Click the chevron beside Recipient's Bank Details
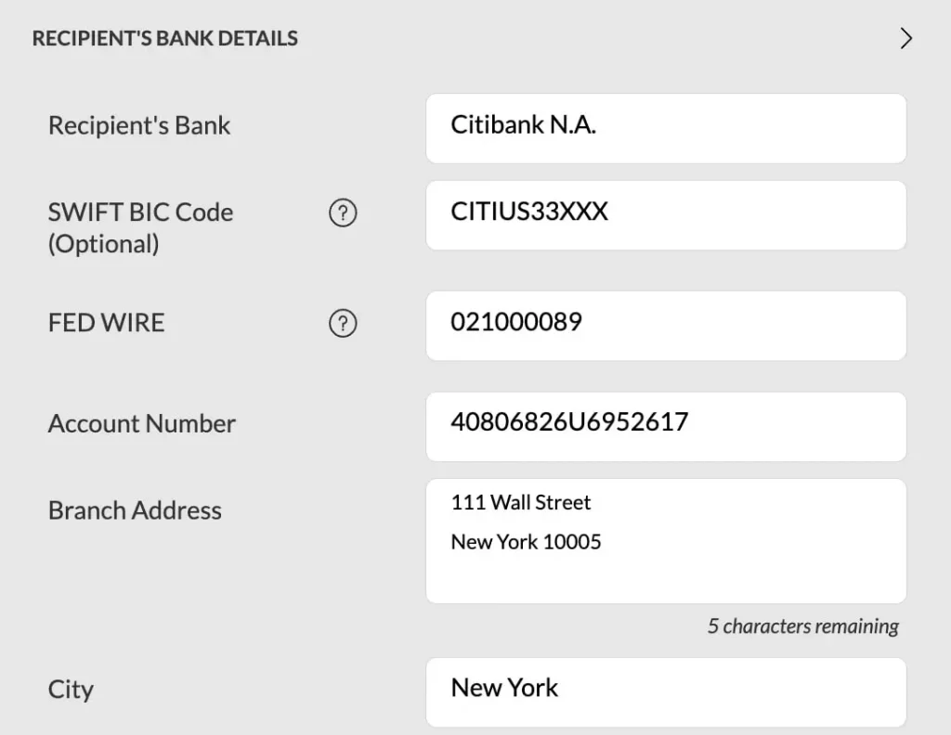The height and width of the screenshot is (735, 951). pos(907,39)
